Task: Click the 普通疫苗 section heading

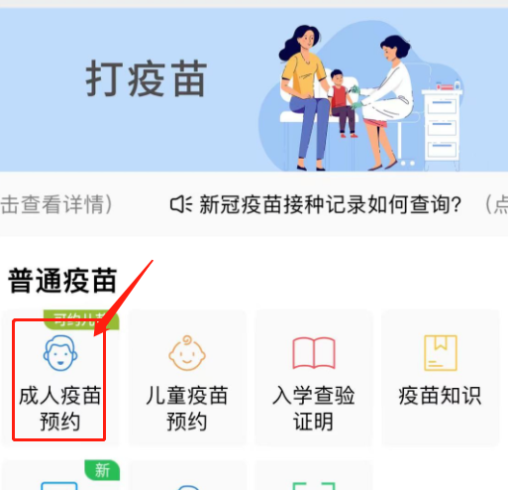Action: pos(62,281)
